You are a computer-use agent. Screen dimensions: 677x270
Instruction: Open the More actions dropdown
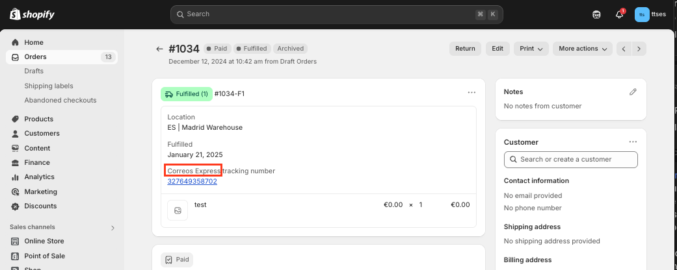pyautogui.click(x=583, y=49)
